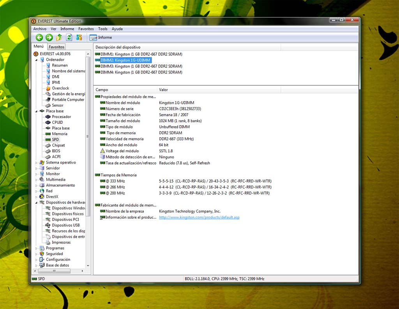Open the Procesador chip icon
The width and height of the screenshot is (399, 309).
coord(48,117)
